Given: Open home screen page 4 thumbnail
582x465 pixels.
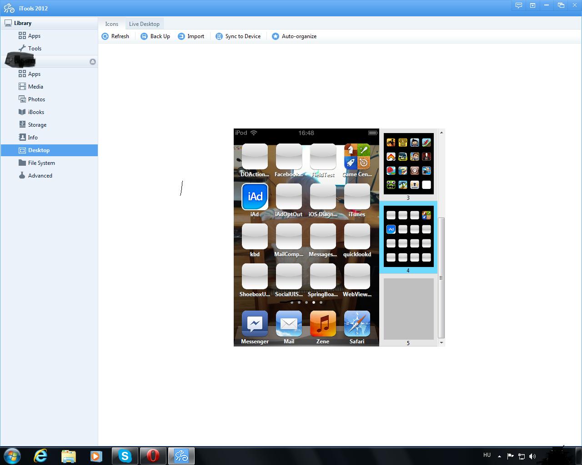Looking at the screenshot, I should coord(408,236).
